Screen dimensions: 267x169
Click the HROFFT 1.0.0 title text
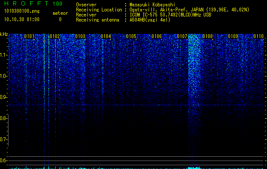point(33,3)
